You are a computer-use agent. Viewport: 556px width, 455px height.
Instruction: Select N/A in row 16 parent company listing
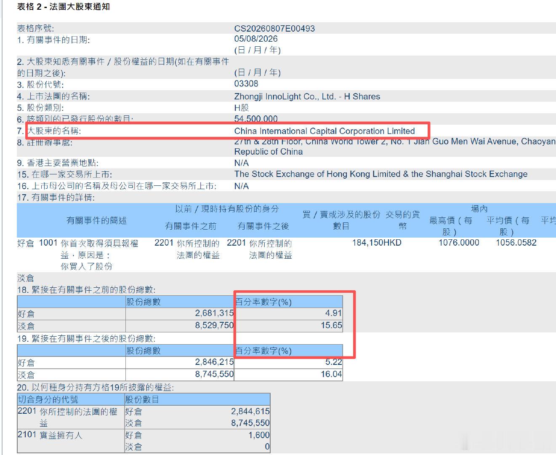(x=242, y=186)
